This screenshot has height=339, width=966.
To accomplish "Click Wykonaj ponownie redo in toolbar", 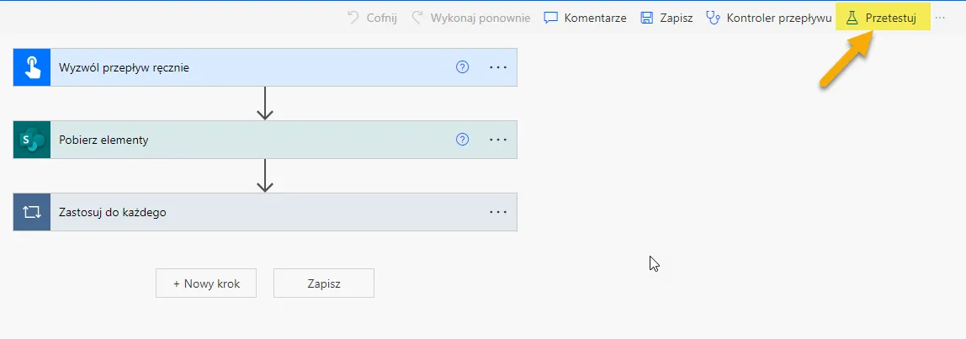I will coord(470,18).
